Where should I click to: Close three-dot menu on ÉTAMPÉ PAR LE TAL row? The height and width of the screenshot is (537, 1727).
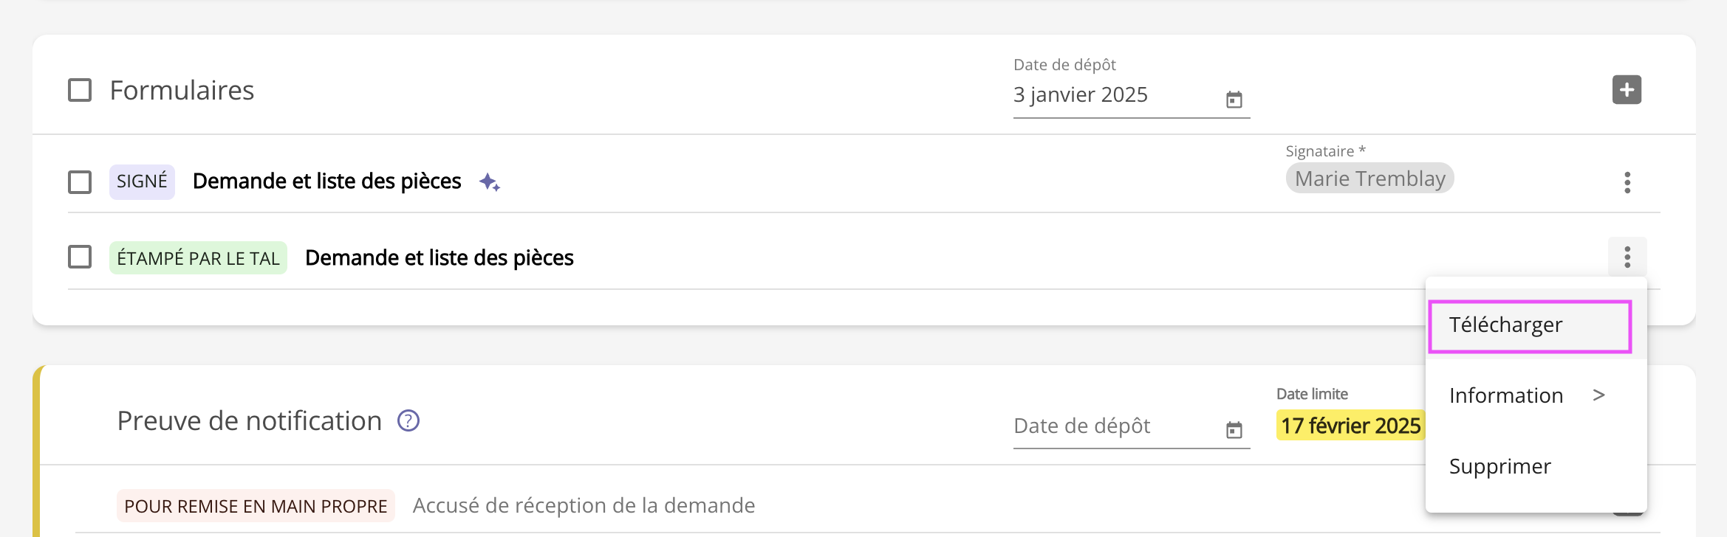pyautogui.click(x=1627, y=257)
